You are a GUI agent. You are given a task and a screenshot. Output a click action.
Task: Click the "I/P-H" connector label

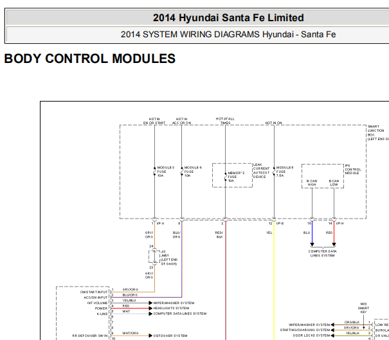click(x=339, y=224)
